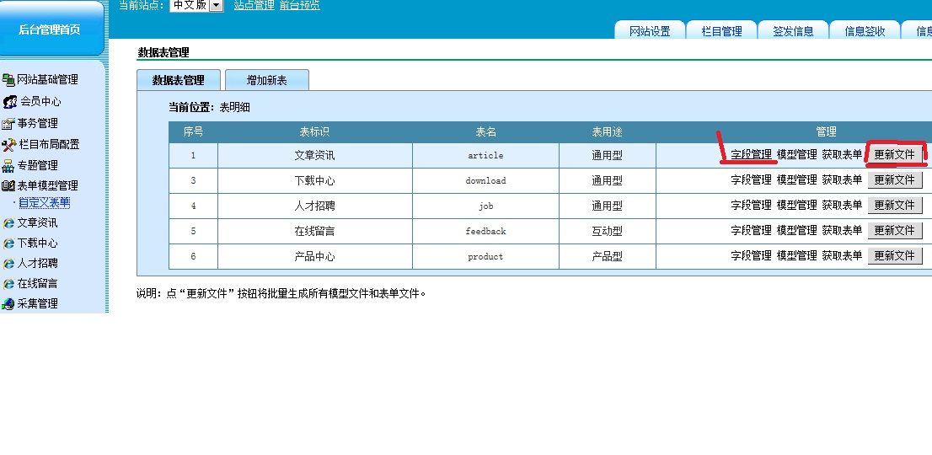Open the 签发信息 top navigation tab

(x=793, y=31)
